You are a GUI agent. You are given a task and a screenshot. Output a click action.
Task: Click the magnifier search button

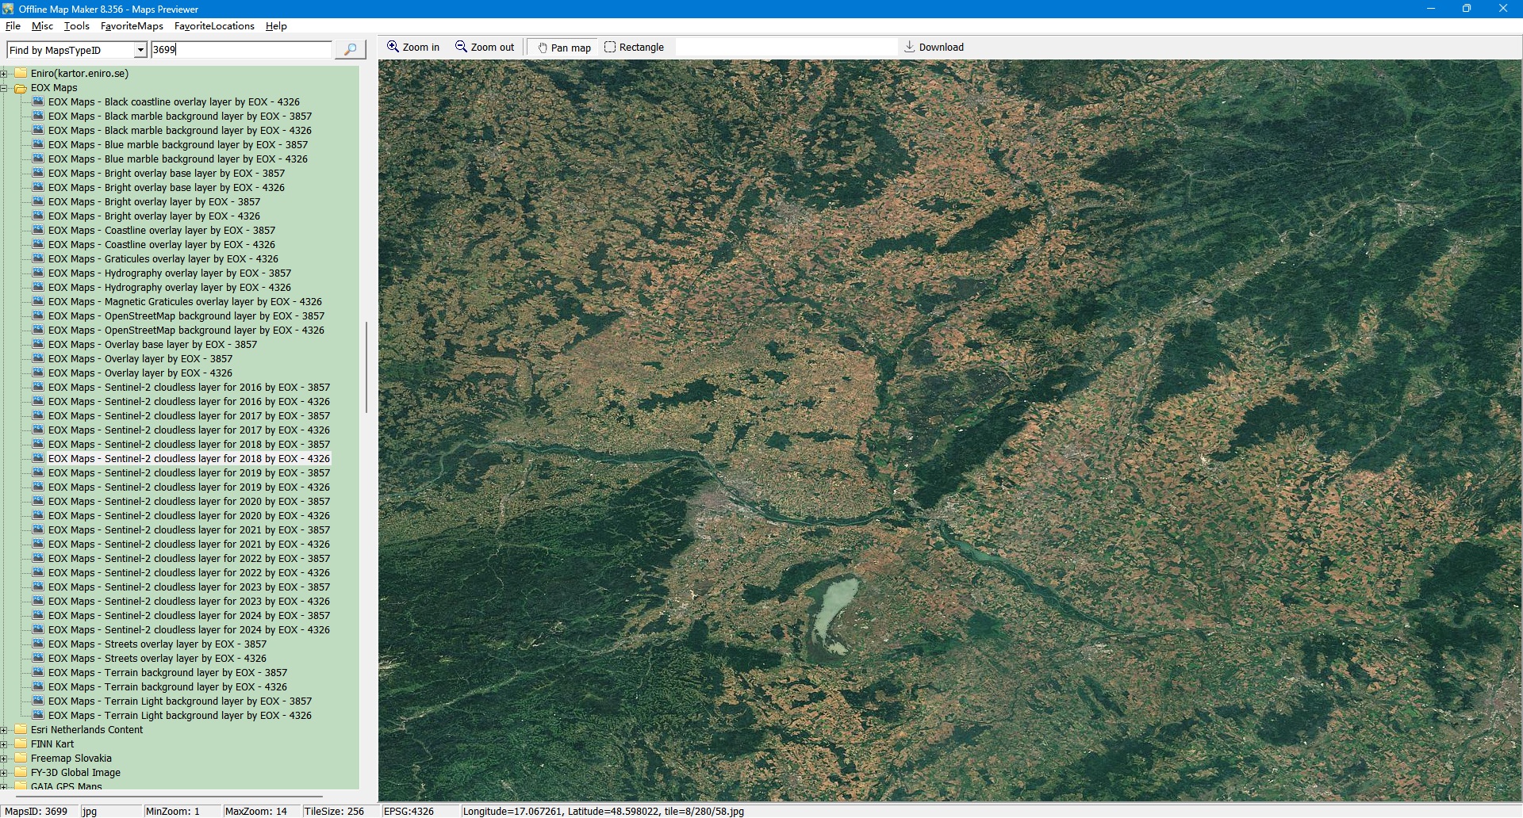pyautogui.click(x=350, y=50)
